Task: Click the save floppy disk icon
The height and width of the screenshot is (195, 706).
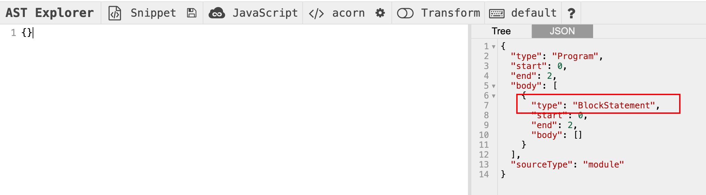Action: pos(192,13)
